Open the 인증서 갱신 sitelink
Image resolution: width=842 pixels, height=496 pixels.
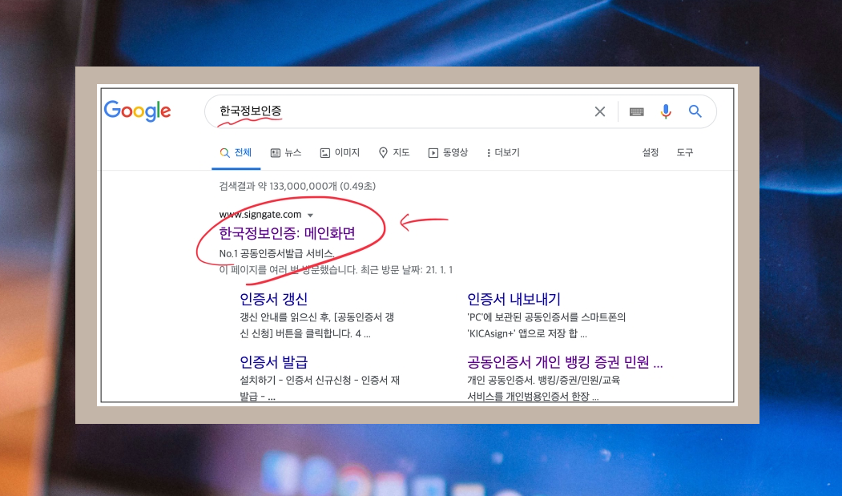tap(273, 299)
